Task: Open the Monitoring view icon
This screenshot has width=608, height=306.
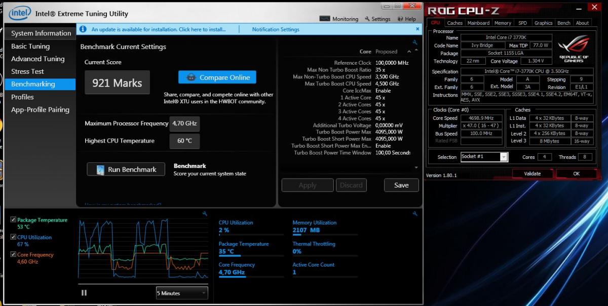Action: [325, 19]
